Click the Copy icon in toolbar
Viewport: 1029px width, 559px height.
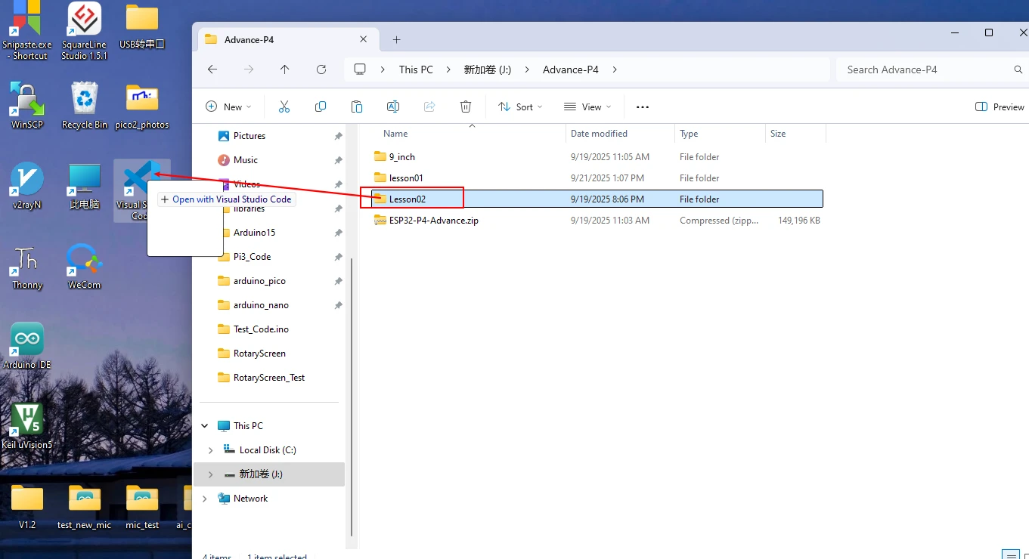[321, 107]
